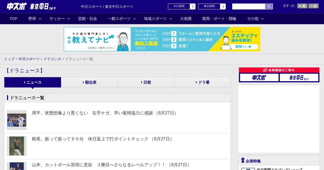324x170 pixels.
Task: Open the 野球 navigation menu
Action: (32, 19)
